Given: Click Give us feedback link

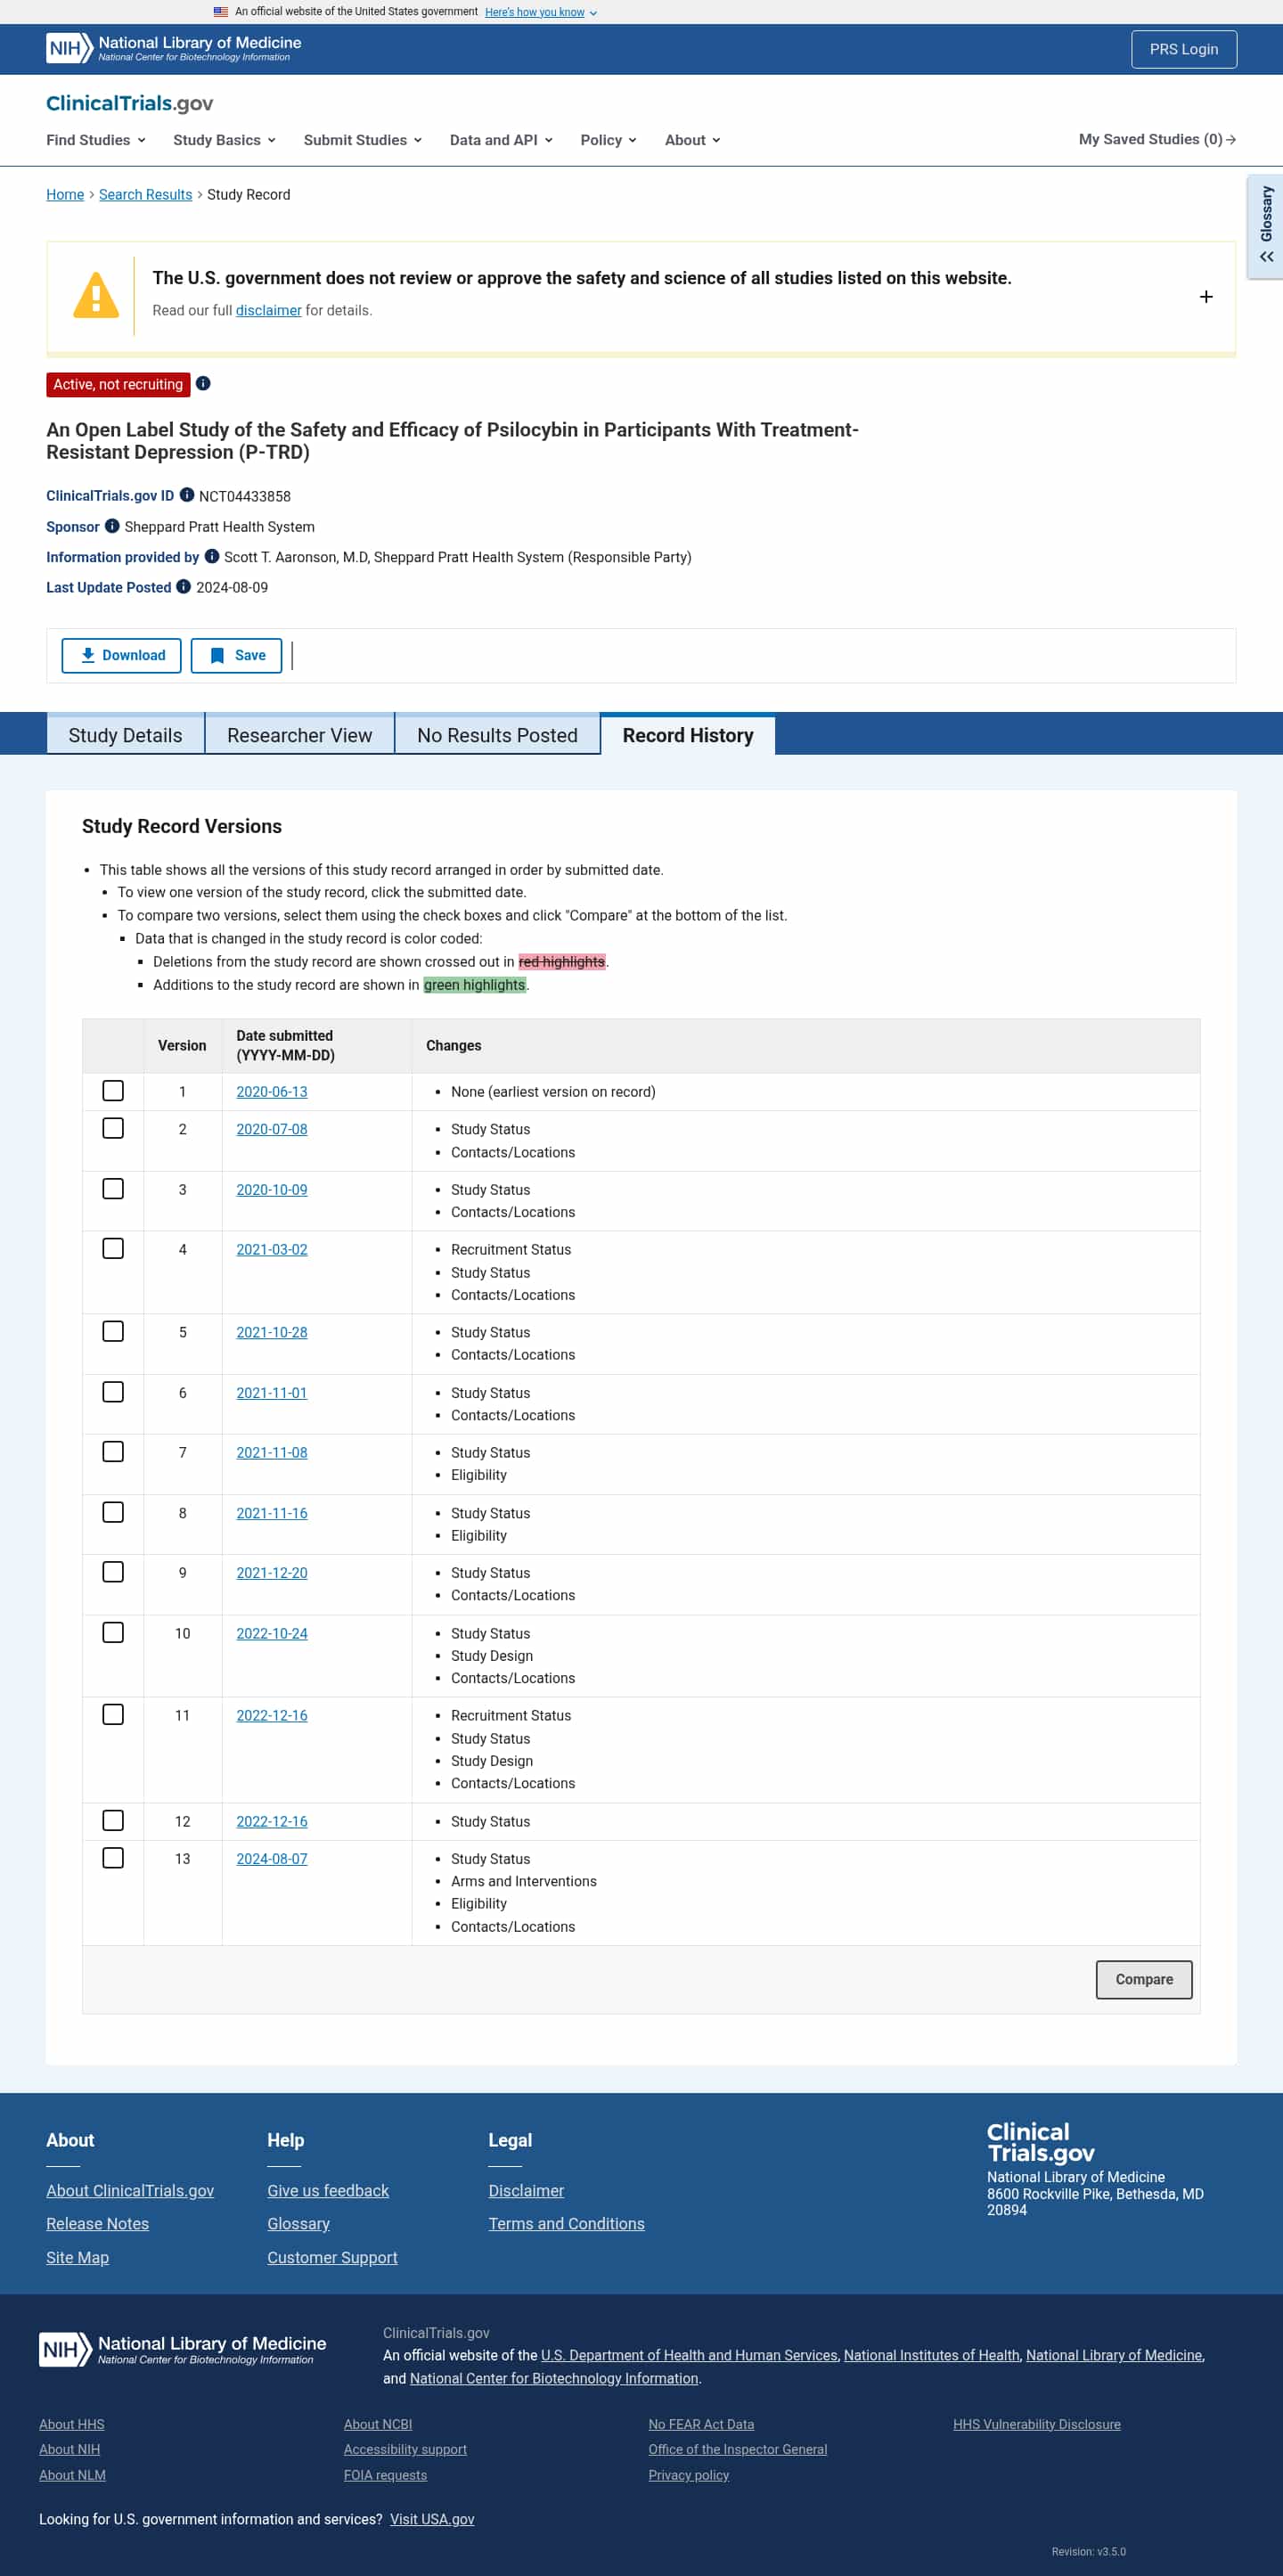Looking at the screenshot, I should tap(328, 2190).
